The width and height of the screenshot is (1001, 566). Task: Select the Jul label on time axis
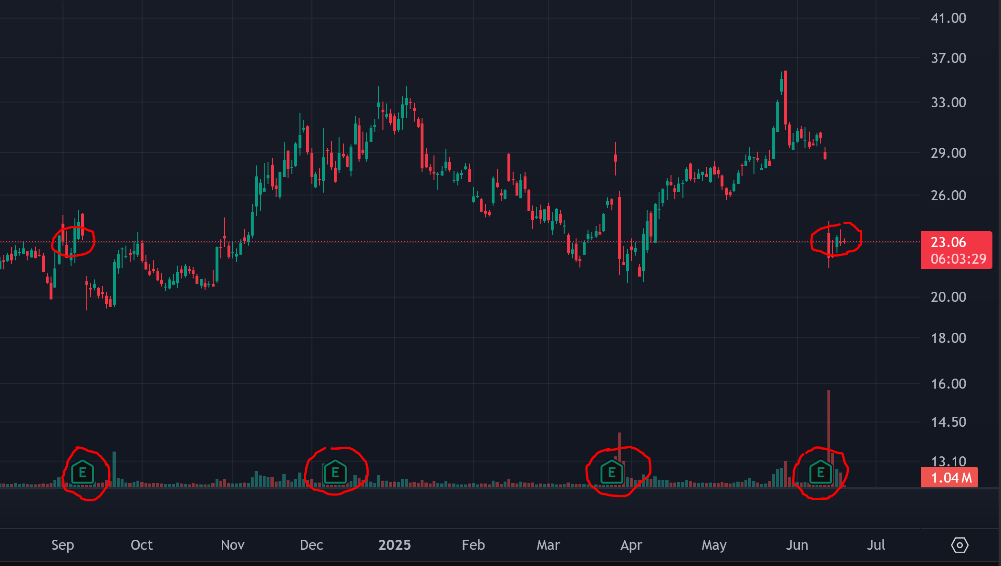coord(876,545)
